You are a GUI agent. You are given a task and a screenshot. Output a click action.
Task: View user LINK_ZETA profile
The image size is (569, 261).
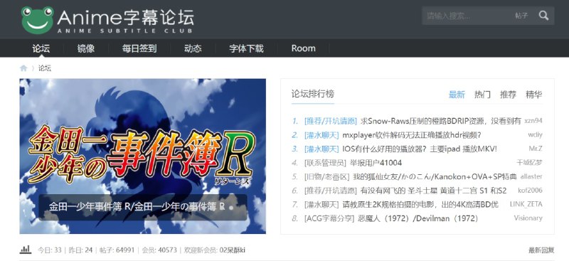tap(526, 204)
